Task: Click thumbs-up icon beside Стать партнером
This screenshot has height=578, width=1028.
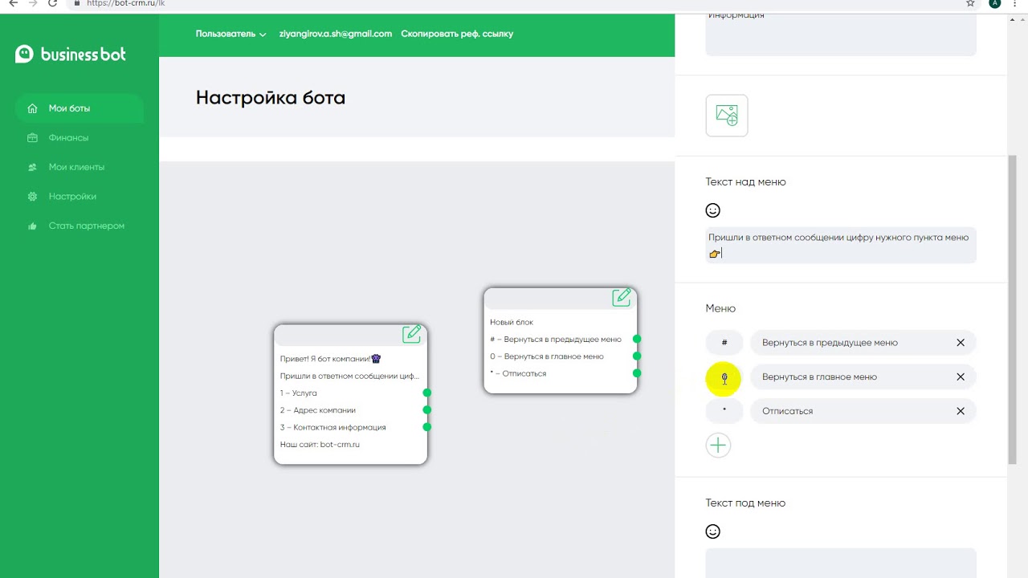Action: coord(32,226)
